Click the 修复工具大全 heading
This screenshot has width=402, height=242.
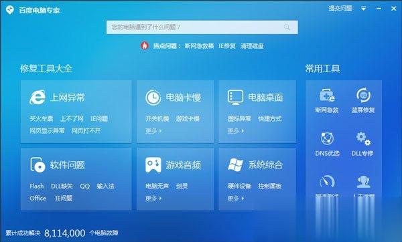tap(46, 69)
